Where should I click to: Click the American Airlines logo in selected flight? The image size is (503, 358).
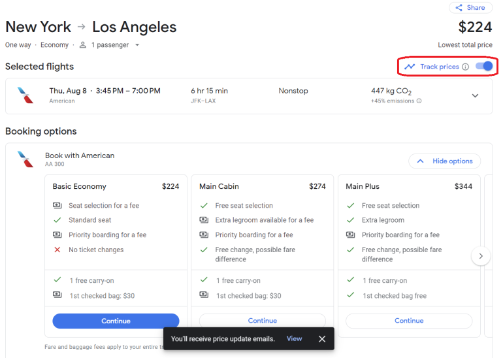[x=25, y=95]
